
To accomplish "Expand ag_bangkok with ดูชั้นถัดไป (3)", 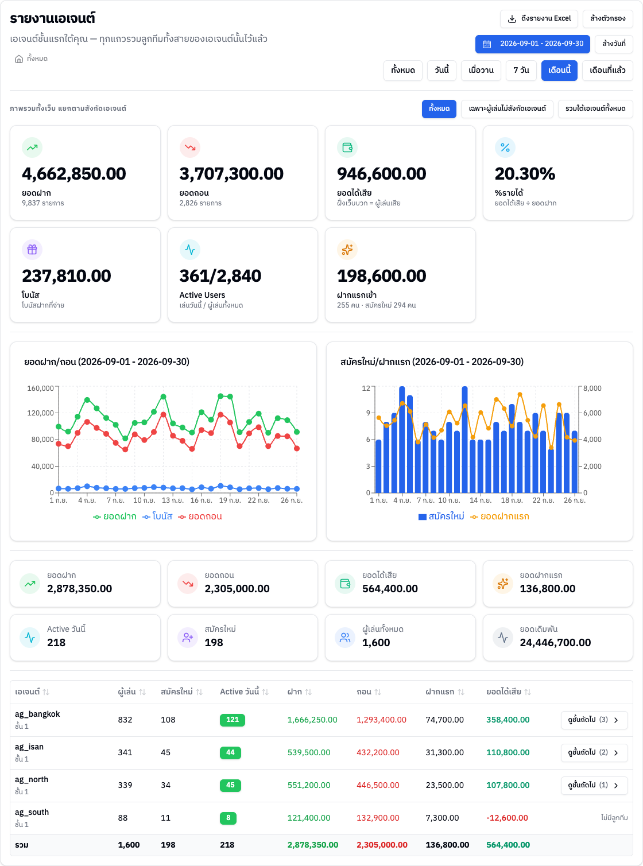I will point(594,720).
